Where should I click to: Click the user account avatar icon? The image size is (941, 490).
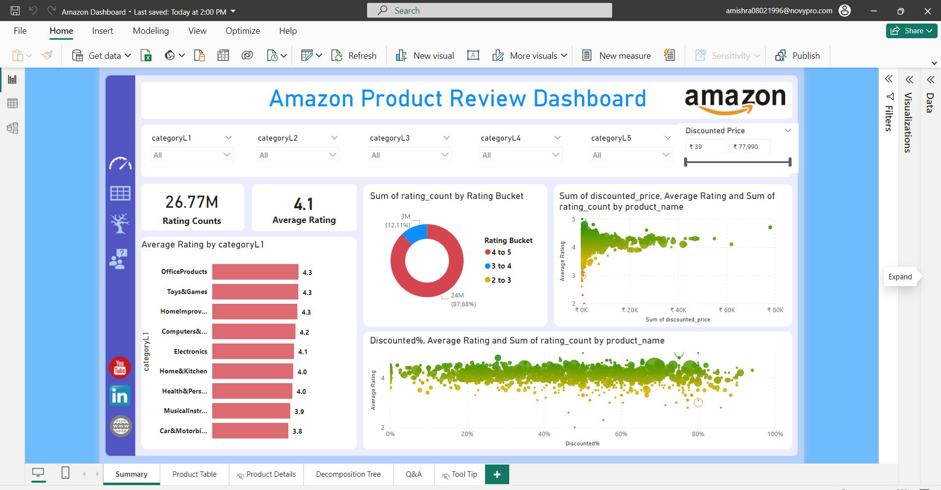(844, 11)
